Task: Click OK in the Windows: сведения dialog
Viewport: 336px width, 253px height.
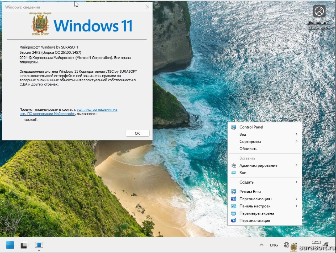Action: [x=138, y=133]
